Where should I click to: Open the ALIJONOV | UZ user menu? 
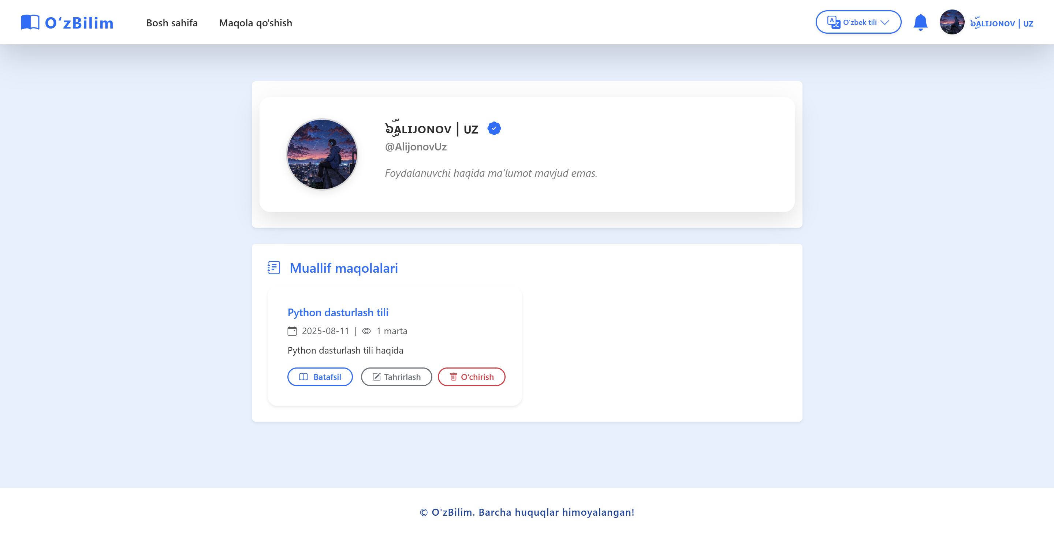[1001, 23]
